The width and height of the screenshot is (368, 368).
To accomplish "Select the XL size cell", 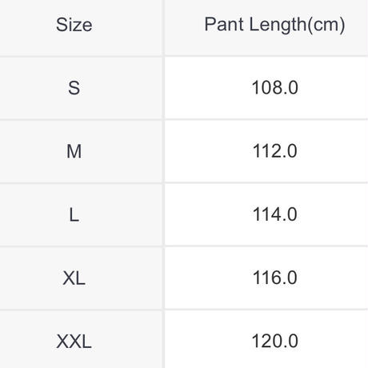I will pos(81,278).
